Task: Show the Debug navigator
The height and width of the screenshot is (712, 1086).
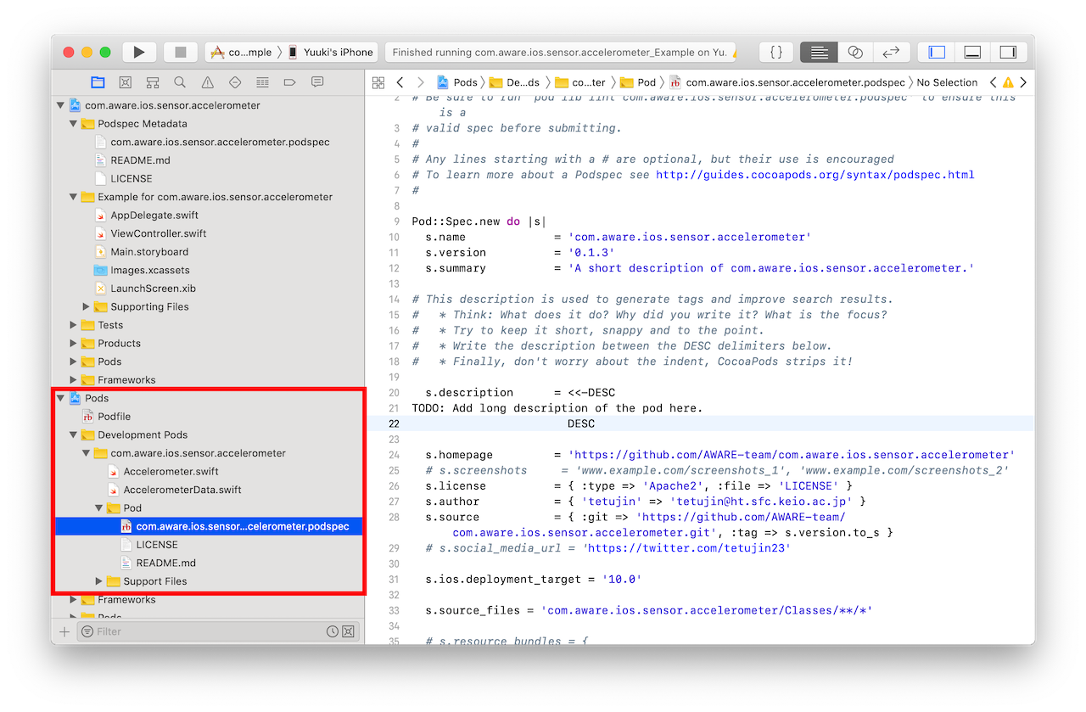Action: [x=262, y=82]
